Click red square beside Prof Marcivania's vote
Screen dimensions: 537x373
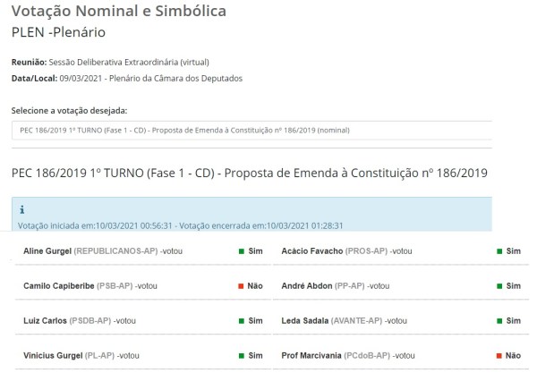click(x=499, y=355)
